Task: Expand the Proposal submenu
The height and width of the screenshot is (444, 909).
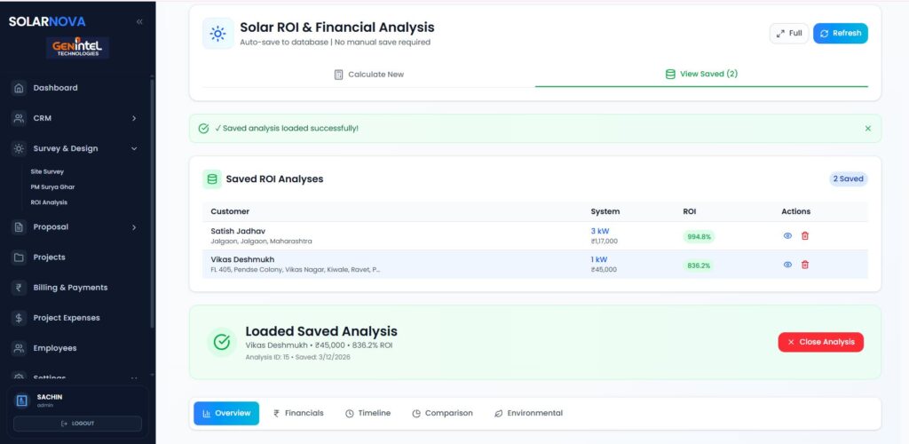Action: 134,227
